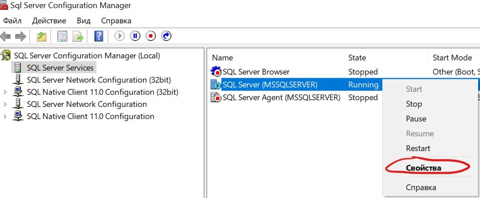Click the Back arrow toolbar icon
The height and width of the screenshot is (198, 480).
coord(5,36)
